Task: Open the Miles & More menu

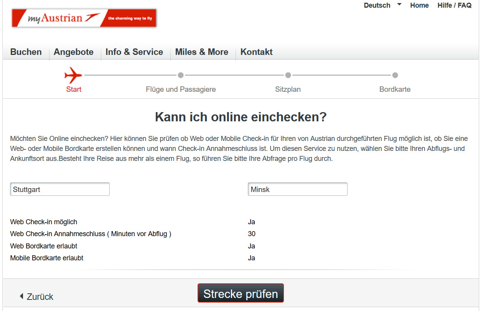Action: pyautogui.click(x=202, y=52)
